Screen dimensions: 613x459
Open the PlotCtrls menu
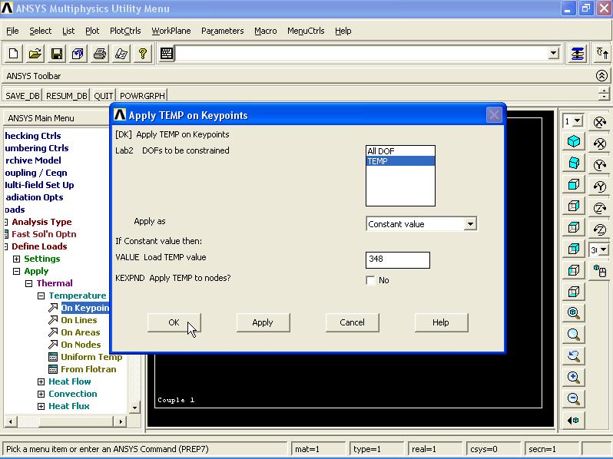pos(125,31)
